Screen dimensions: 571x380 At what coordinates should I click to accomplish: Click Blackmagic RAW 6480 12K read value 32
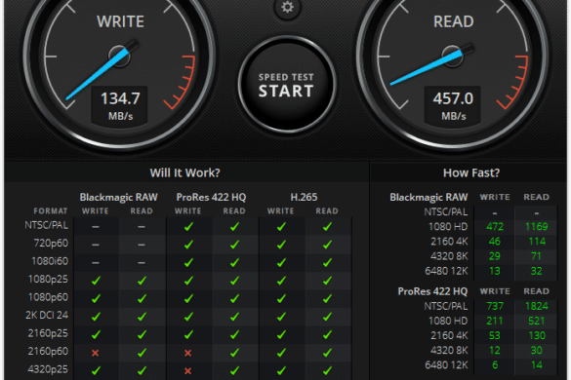pos(536,271)
